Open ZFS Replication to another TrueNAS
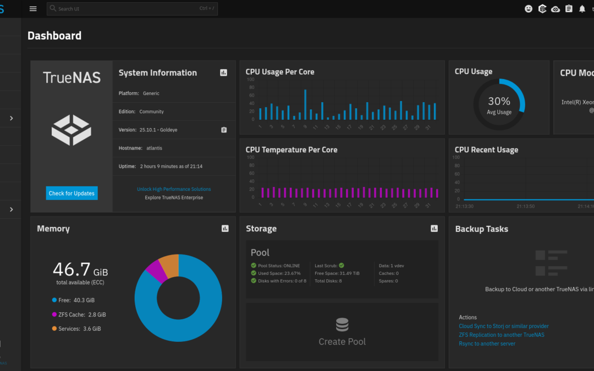The height and width of the screenshot is (371, 594). 501,335
